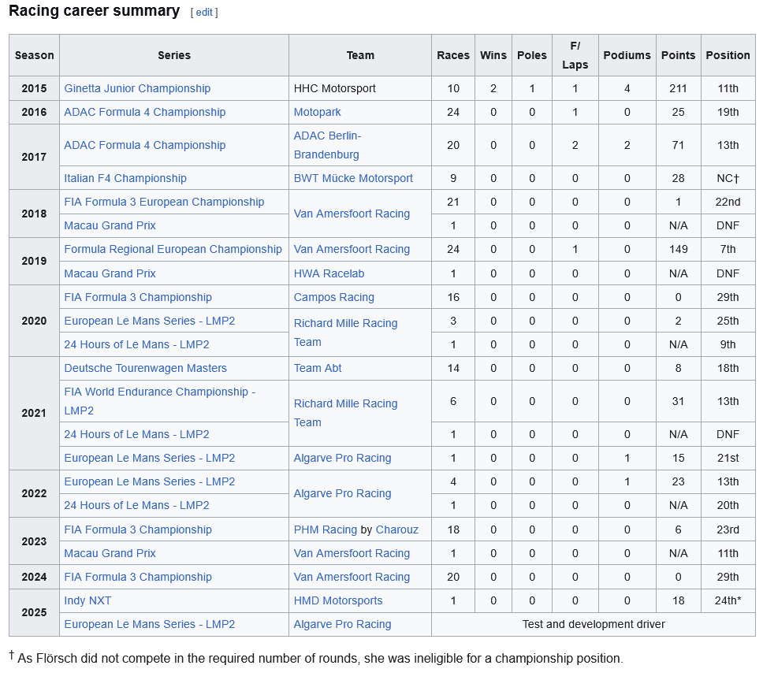Viewport: 763px width, 680px height.
Task: Open FIA Formula 3 European Championship link
Action: (x=164, y=202)
